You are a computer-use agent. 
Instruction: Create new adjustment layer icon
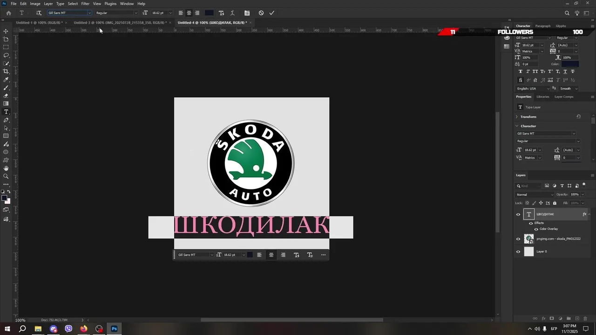tap(560, 319)
